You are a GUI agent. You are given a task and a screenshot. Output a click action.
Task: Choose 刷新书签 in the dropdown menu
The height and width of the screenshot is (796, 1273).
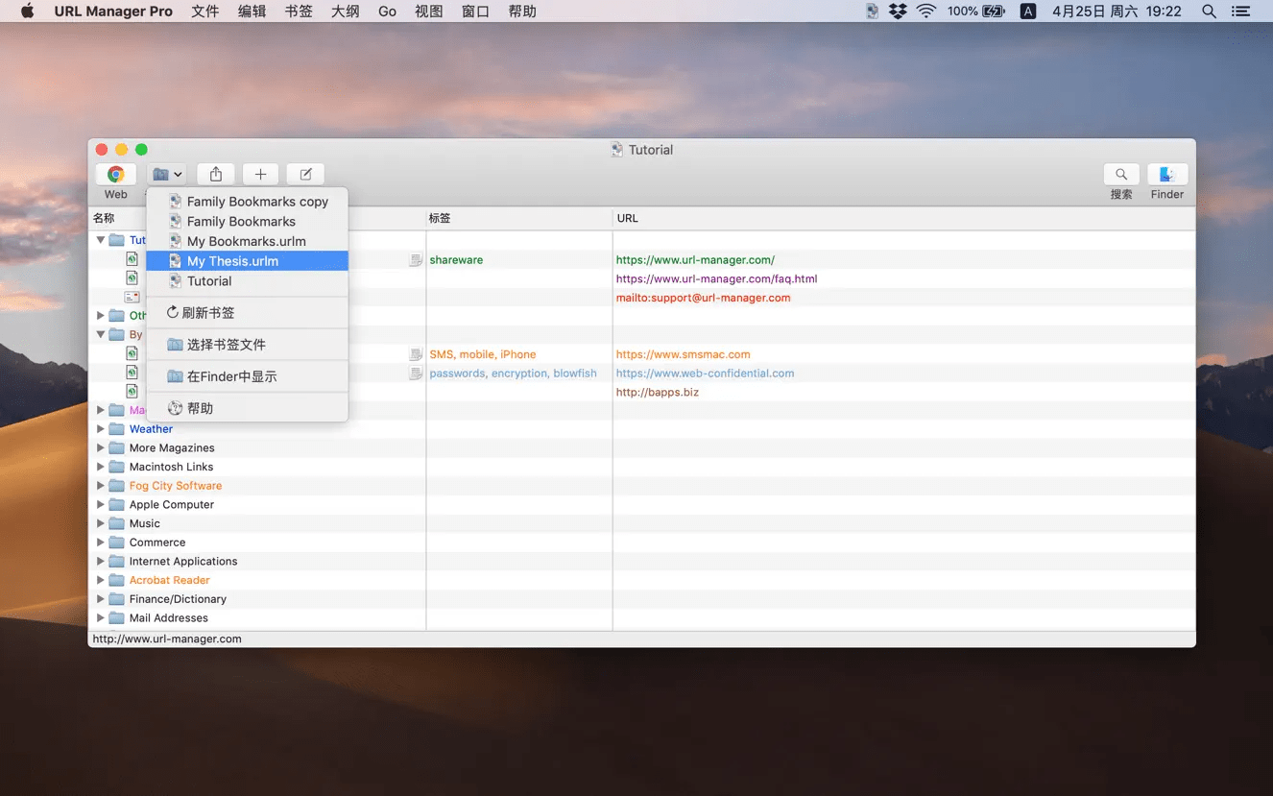pyautogui.click(x=207, y=313)
